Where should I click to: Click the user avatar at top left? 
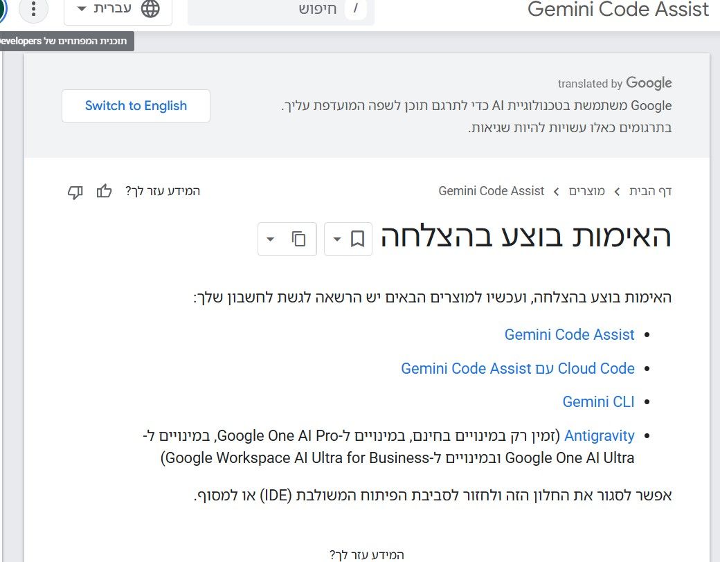pyautogui.click(x=3, y=9)
